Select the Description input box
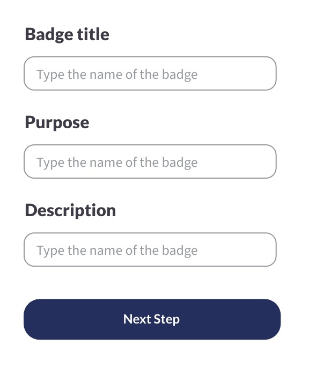 point(150,249)
